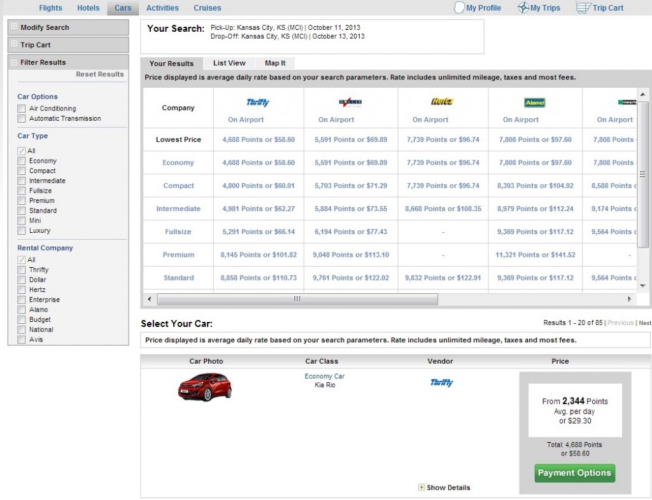Open the Activities tab
Viewport: 652px width, 500px height.
point(162,8)
